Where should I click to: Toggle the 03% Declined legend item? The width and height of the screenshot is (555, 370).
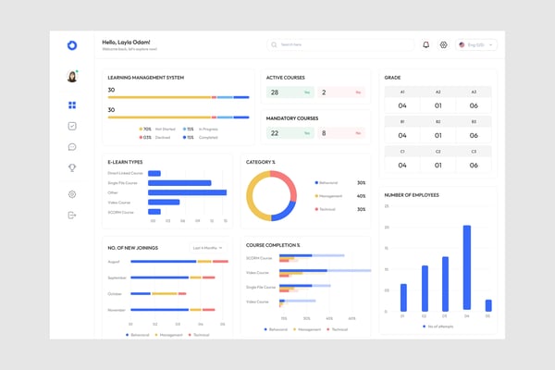pyautogui.click(x=154, y=138)
